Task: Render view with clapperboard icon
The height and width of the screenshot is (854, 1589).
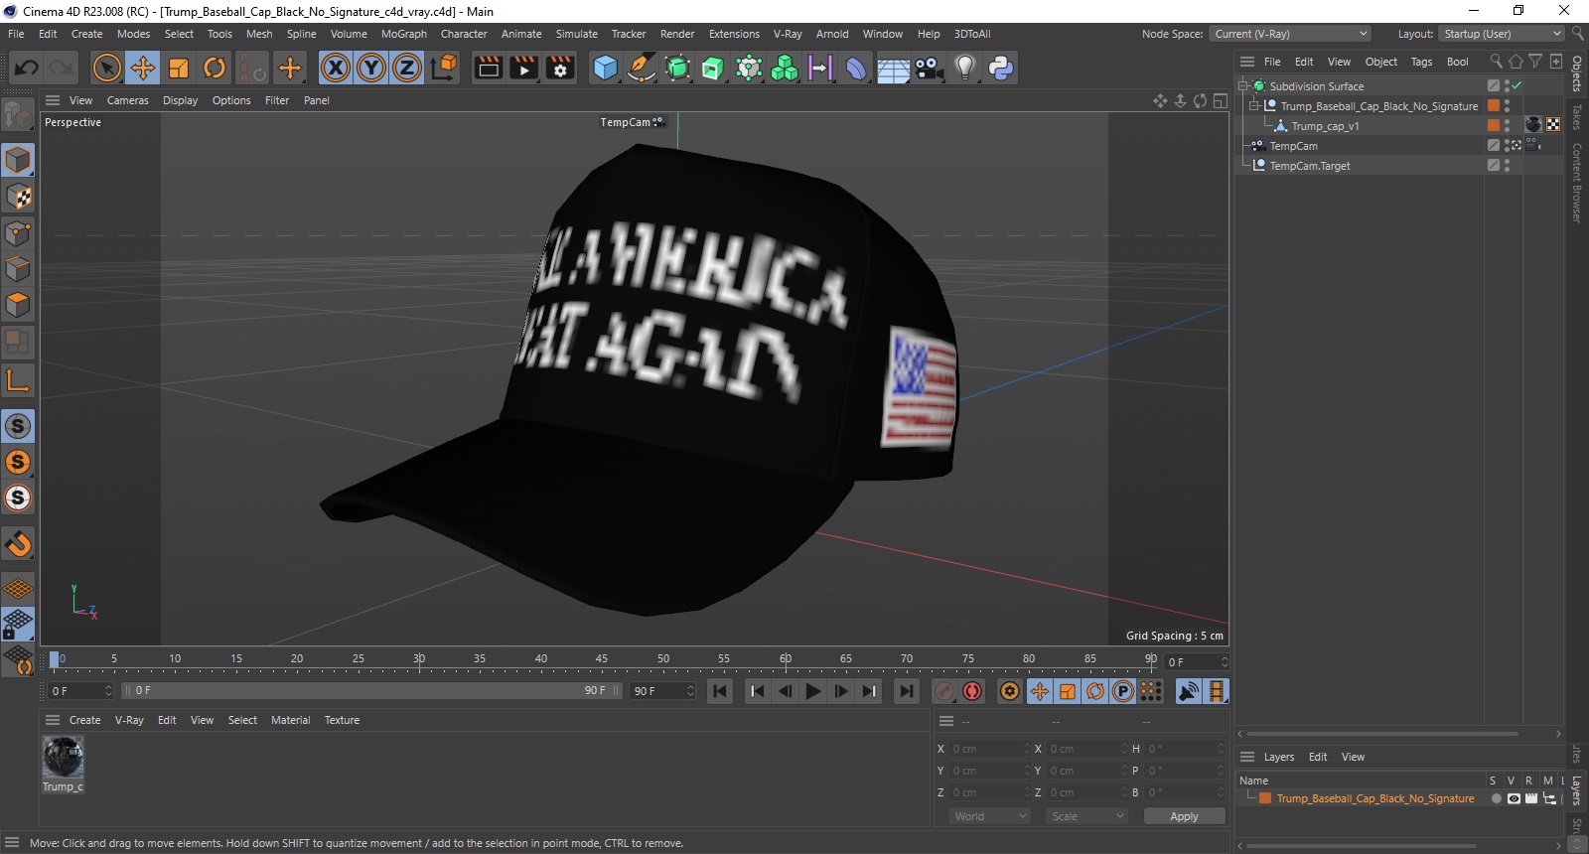Action: [488, 68]
